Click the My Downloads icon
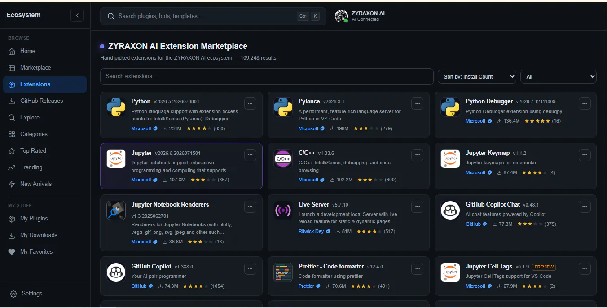 click(x=12, y=235)
